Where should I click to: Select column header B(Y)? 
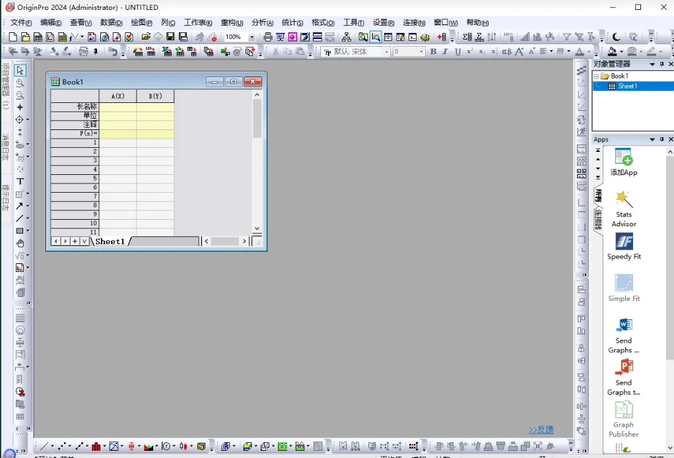[x=155, y=96]
